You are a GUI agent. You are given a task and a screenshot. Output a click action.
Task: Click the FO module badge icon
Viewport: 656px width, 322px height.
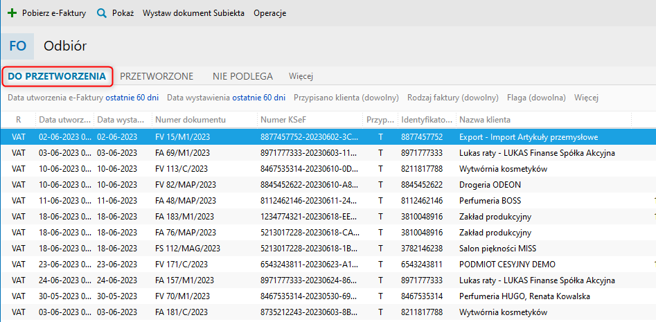[x=18, y=46]
